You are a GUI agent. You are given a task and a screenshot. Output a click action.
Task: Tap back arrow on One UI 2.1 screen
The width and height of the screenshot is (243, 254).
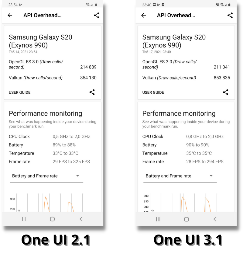click(10, 16)
